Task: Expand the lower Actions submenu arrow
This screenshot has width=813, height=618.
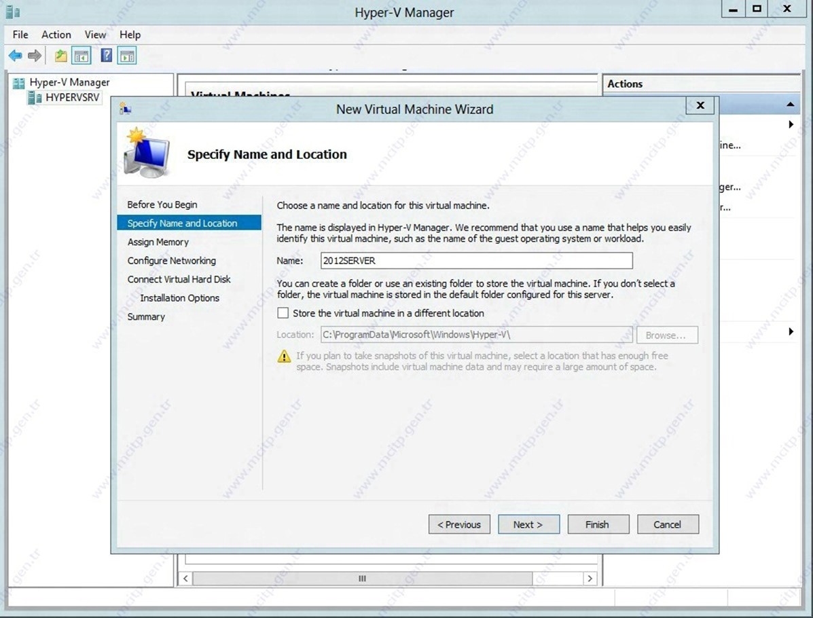Action: click(791, 332)
